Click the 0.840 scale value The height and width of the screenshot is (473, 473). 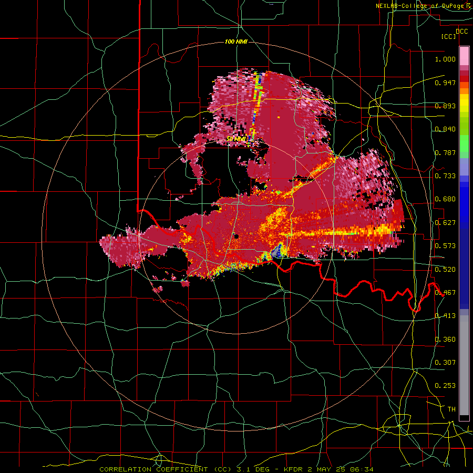pos(445,129)
